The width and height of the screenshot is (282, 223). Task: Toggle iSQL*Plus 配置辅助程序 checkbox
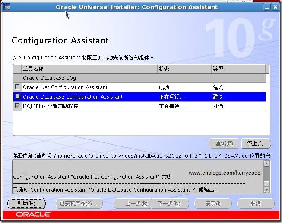[x=18, y=106]
